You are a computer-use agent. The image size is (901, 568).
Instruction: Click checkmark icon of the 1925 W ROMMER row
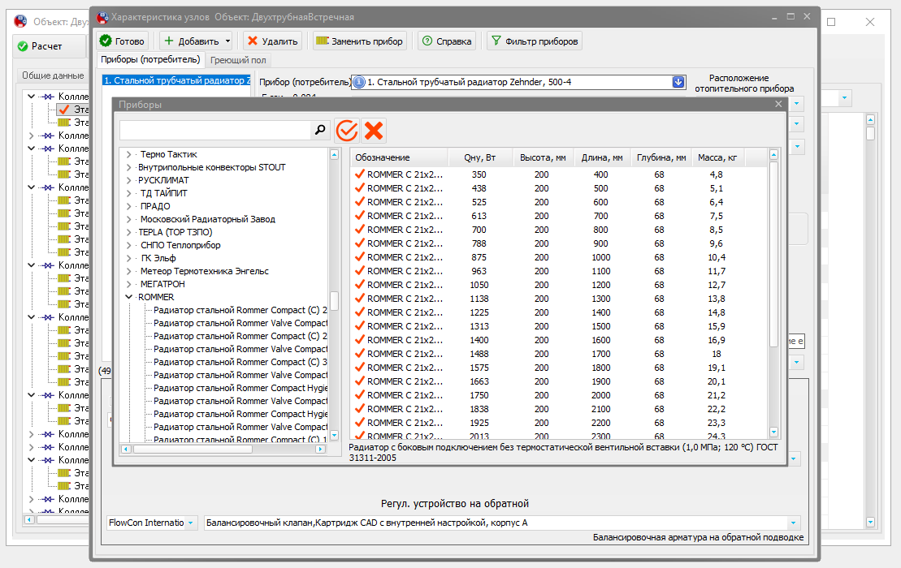click(360, 422)
